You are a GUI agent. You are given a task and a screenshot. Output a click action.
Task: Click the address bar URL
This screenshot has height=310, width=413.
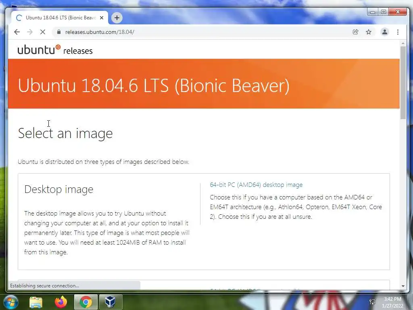click(100, 32)
